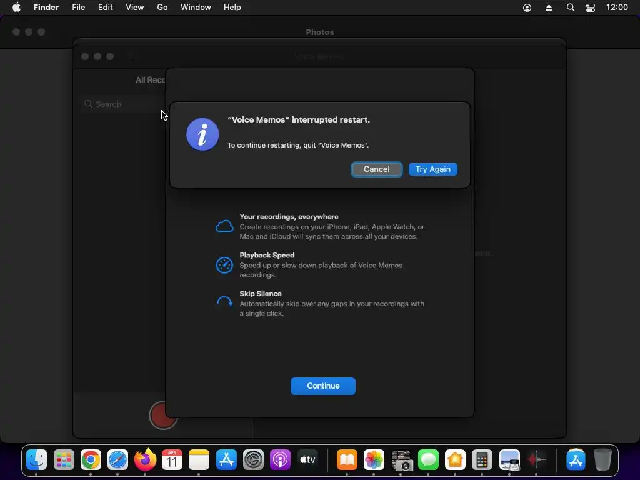640x480 pixels.
Task: Open the Home app in the Dock
Action: 455,460
